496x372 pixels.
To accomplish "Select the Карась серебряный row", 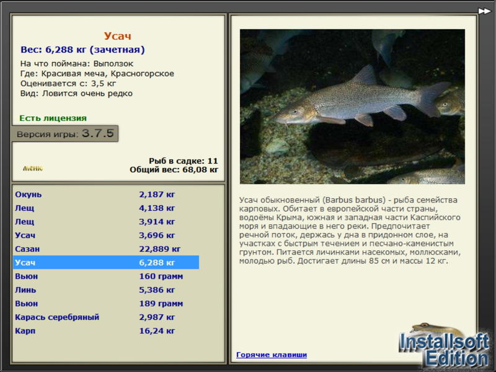I will pyautogui.click(x=106, y=317).
